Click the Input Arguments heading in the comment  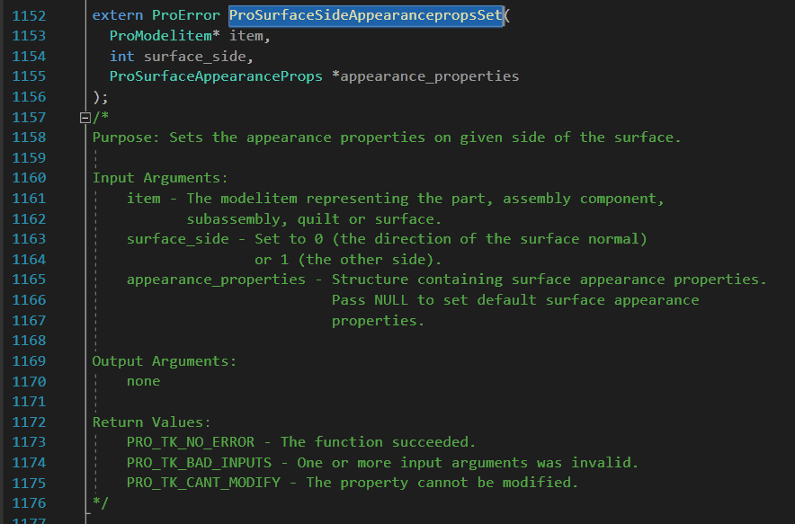point(160,178)
